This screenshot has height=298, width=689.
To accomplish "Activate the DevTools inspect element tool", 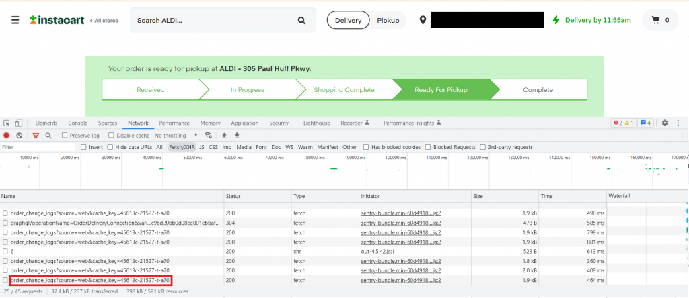I will (x=7, y=123).
